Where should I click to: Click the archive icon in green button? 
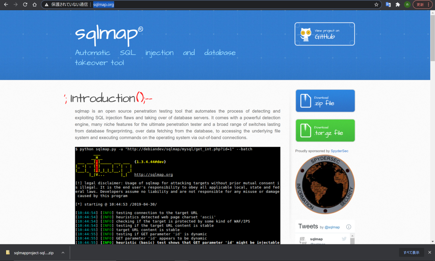click(x=306, y=130)
